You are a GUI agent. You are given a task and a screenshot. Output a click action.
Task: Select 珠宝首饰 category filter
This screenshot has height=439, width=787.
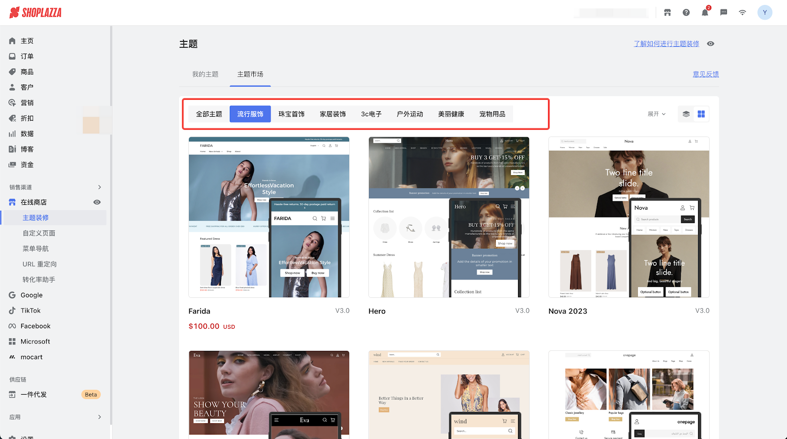coord(292,114)
